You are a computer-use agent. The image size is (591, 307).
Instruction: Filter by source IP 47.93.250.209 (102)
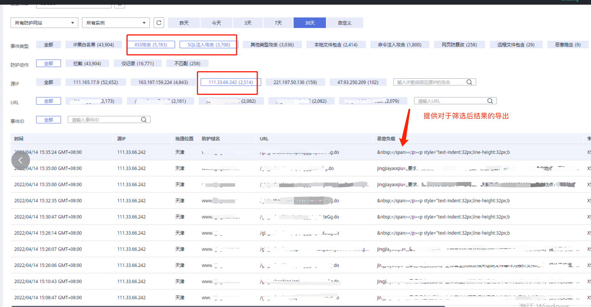pyautogui.click(x=358, y=82)
